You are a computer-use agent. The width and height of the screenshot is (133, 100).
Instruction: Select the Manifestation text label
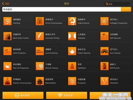tap(51, 83)
